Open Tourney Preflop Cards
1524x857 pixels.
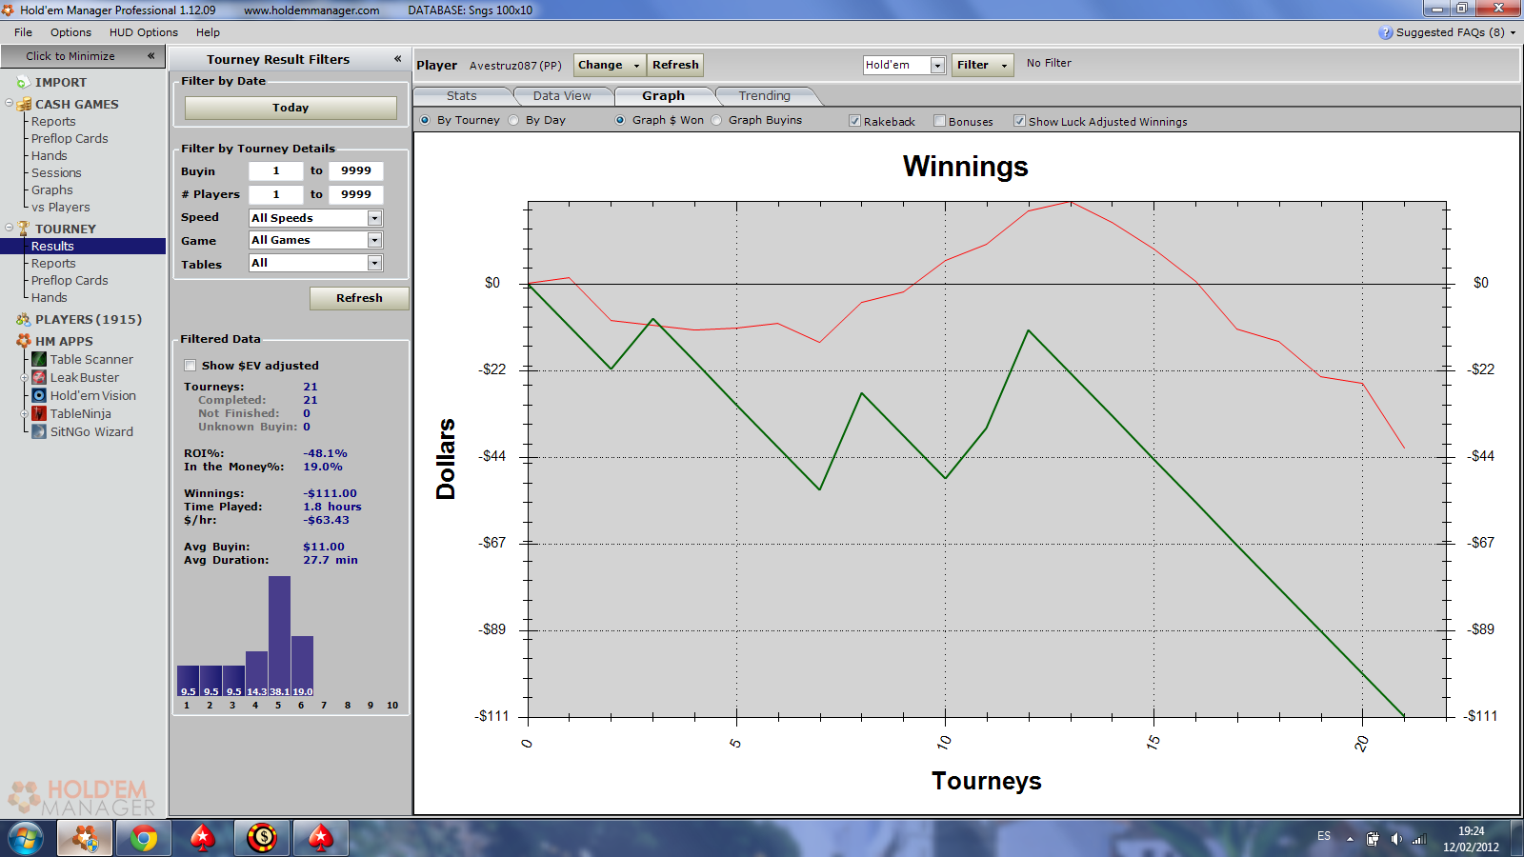pos(70,281)
